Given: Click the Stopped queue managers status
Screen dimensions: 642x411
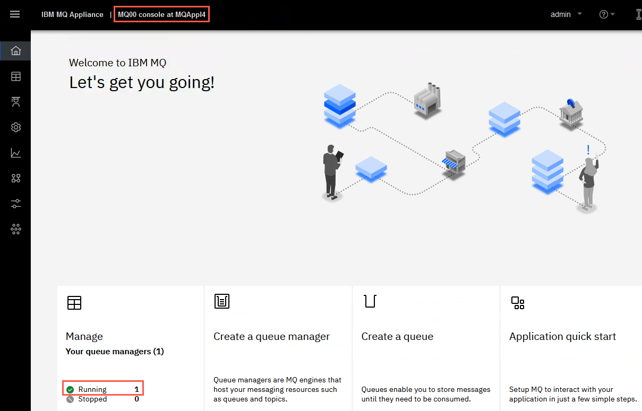Looking at the screenshot, I should pyautogui.click(x=103, y=399).
